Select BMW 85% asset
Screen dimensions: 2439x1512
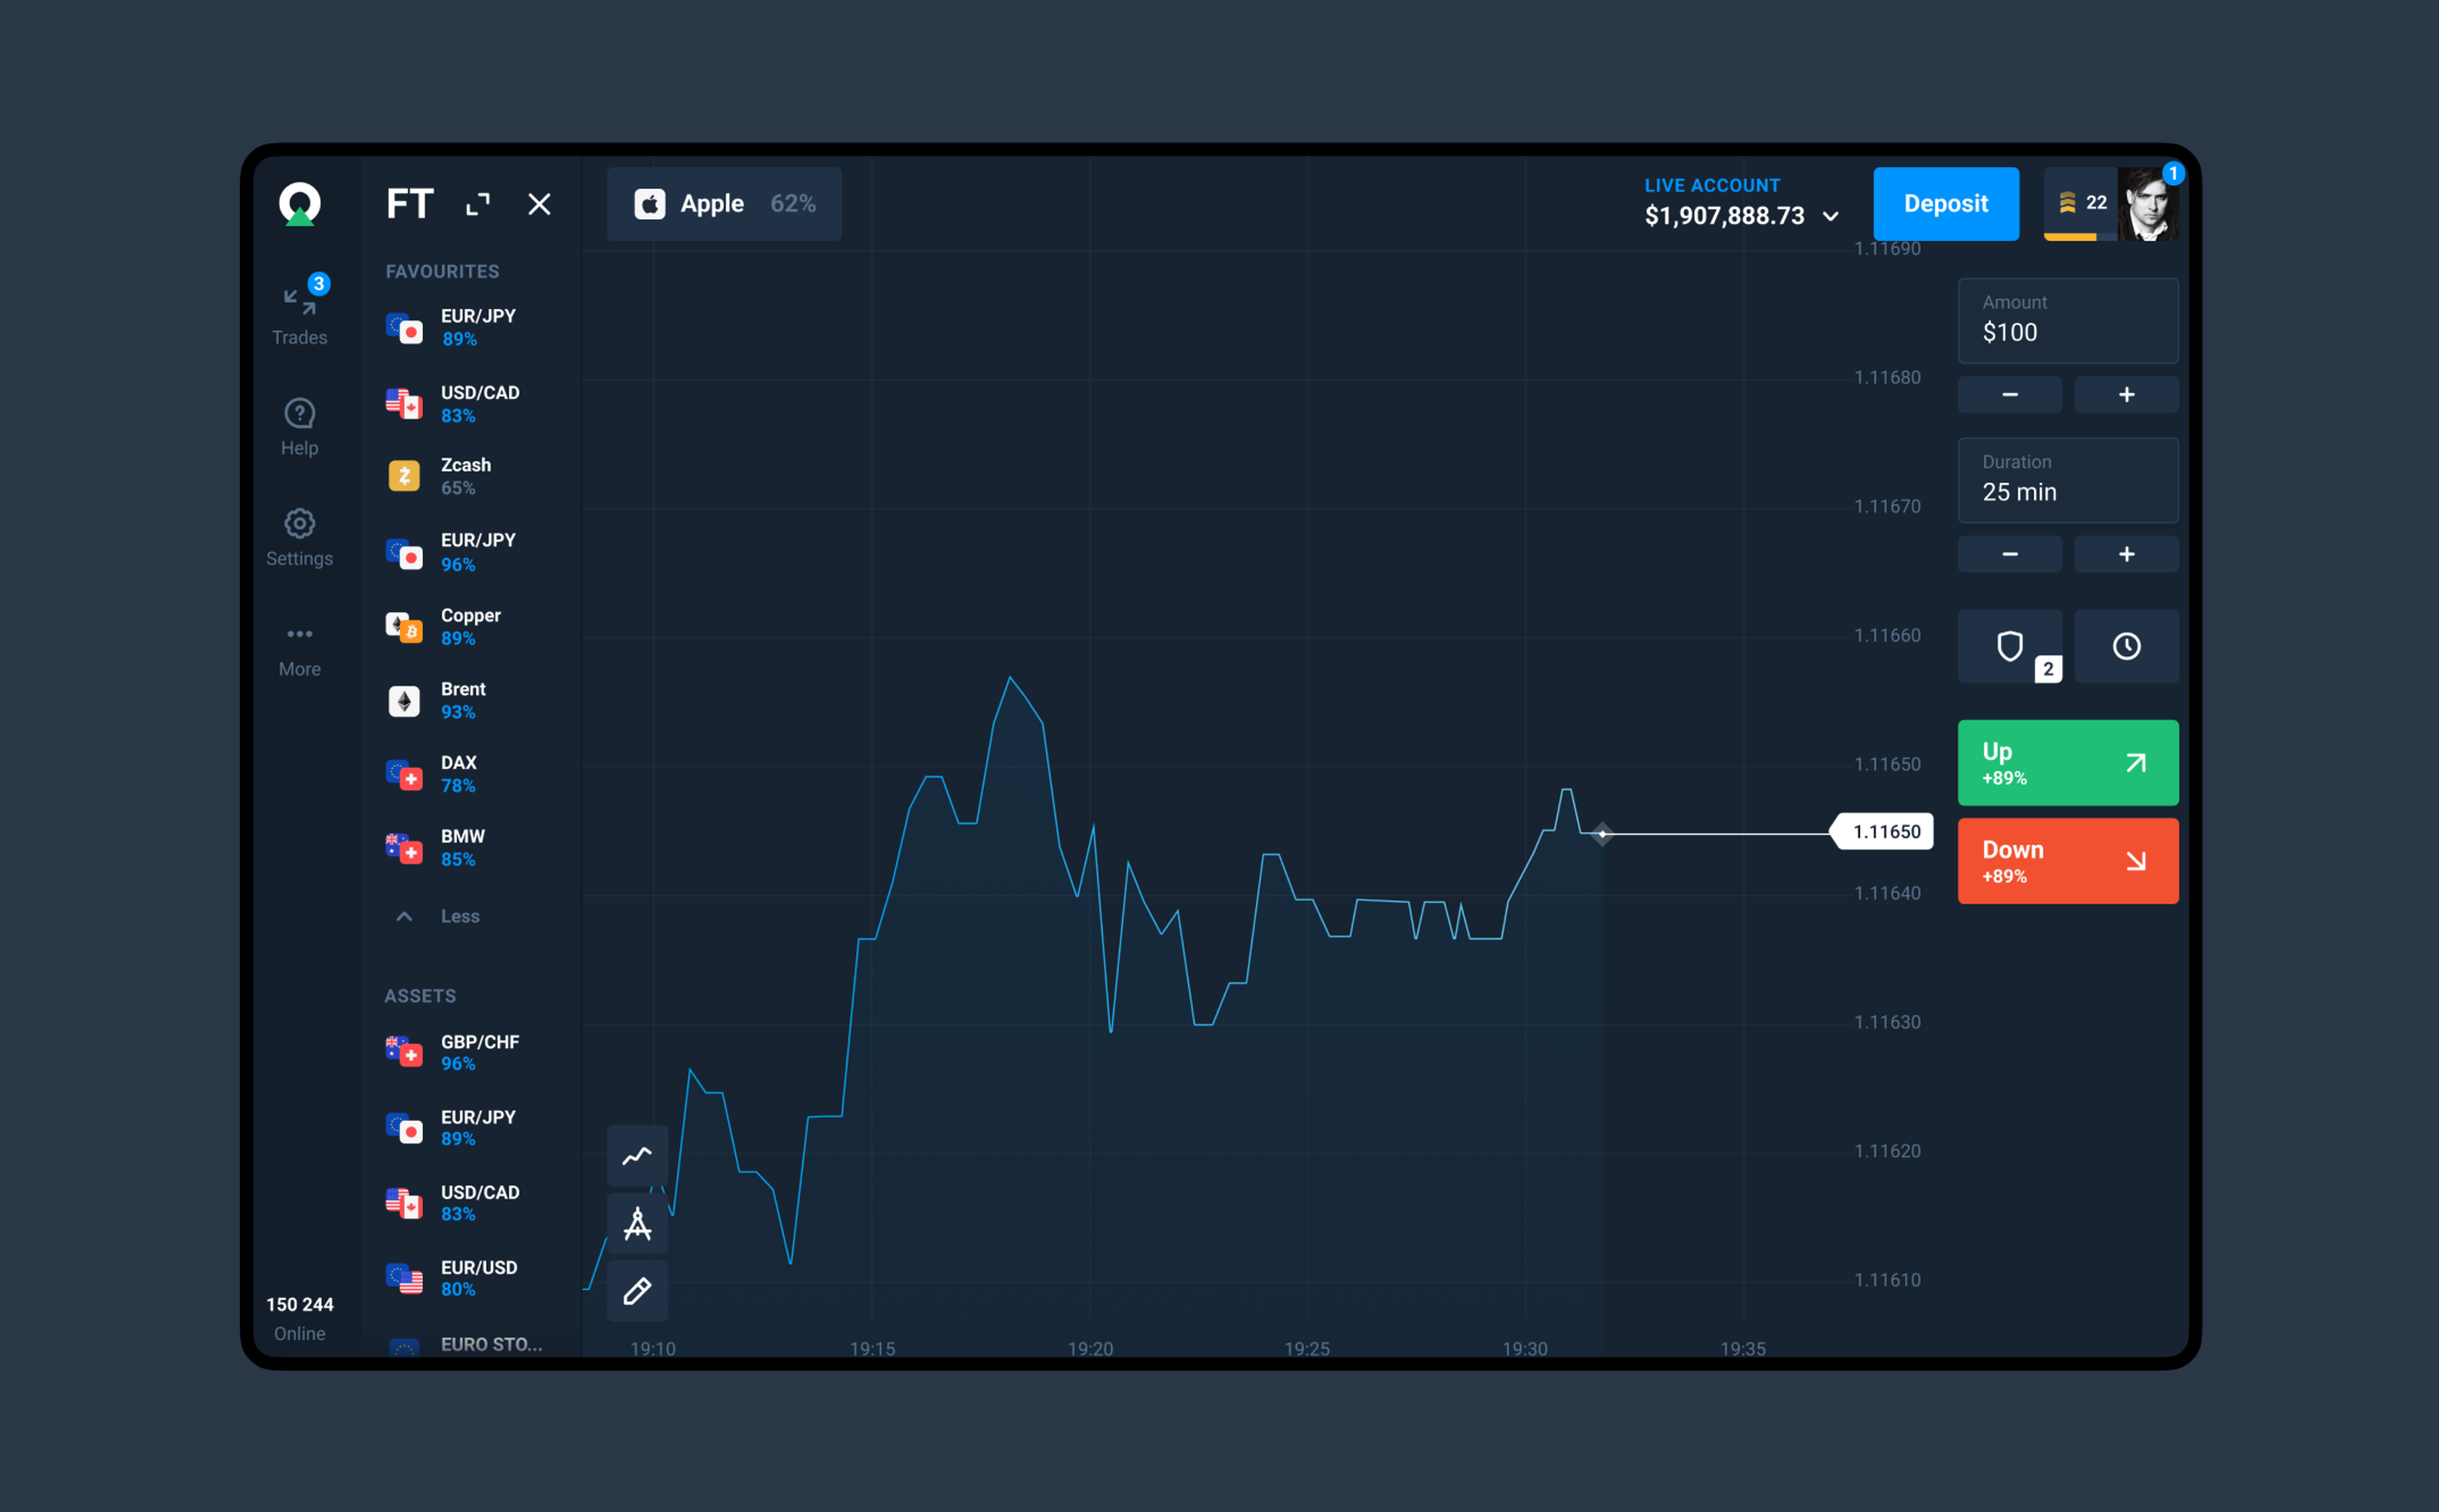click(436, 848)
